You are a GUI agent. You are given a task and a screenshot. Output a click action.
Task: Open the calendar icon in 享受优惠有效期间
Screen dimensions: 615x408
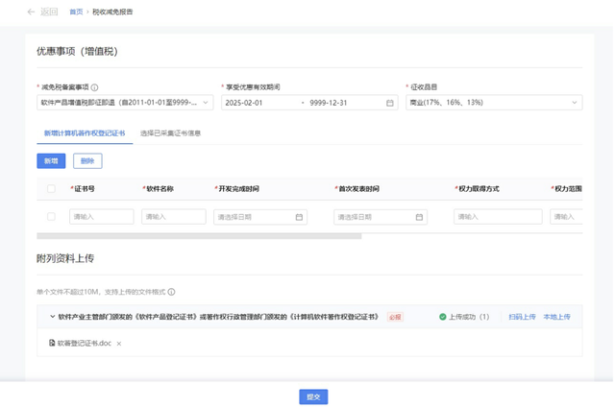point(390,103)
